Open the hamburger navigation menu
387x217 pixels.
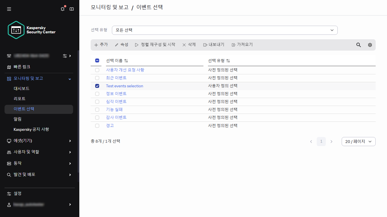click(x=9, y=9)
